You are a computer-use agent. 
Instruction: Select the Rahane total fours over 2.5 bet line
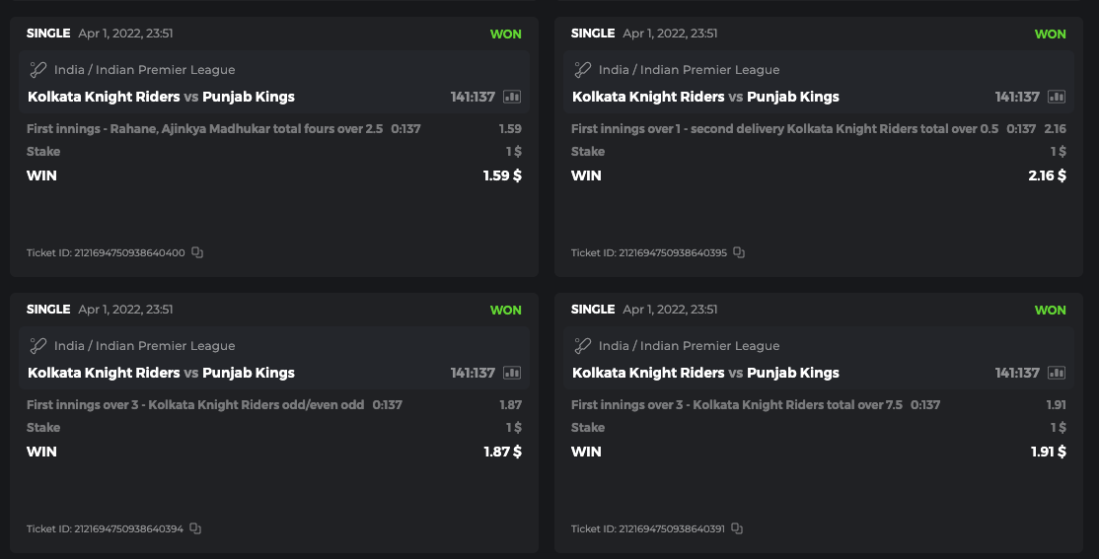pyautogui.click(x=204, y=128)
